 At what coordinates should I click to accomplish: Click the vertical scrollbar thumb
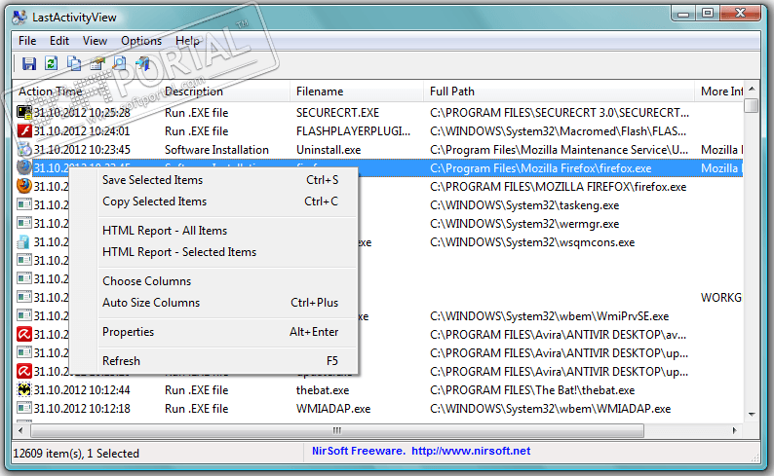click(752, 105)
